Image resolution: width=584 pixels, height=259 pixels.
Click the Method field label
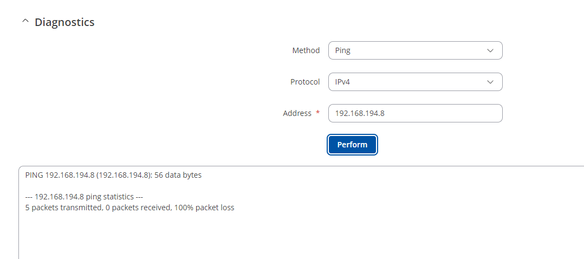(x=306, y=50)
